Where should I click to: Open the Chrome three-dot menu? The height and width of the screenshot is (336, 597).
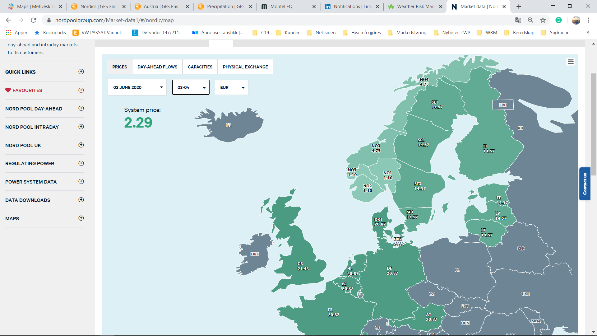(588, 20)
